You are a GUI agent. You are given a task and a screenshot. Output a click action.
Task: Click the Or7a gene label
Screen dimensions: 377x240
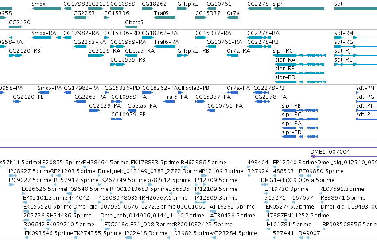[233, 13]
